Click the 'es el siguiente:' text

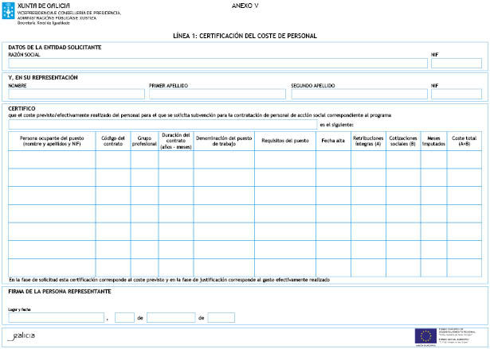click(x=336, y=125)
